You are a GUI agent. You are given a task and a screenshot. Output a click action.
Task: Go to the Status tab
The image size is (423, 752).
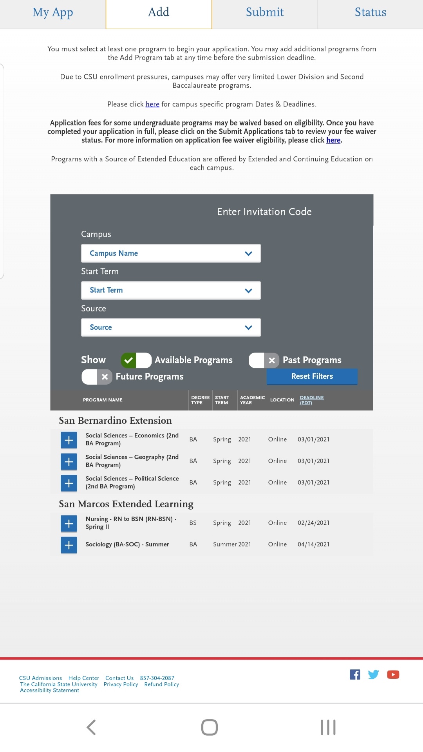(371, 13)
